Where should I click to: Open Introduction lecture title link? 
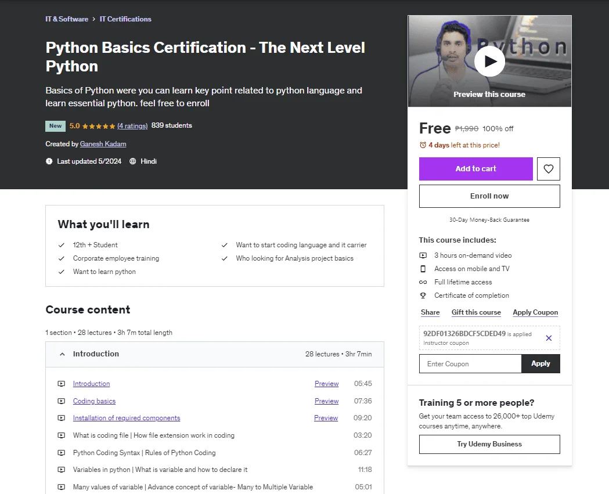tap(91, 384)
